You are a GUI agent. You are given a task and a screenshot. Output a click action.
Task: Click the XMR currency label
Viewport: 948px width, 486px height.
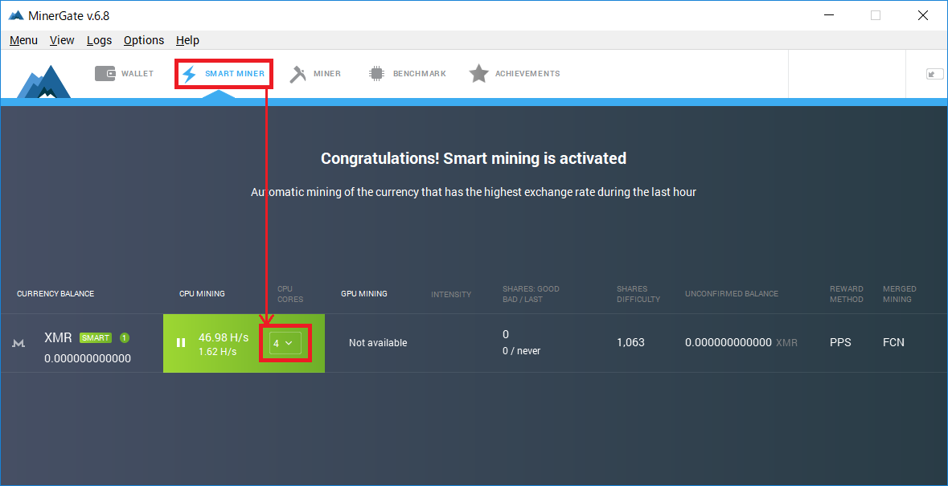click(58, 337)
